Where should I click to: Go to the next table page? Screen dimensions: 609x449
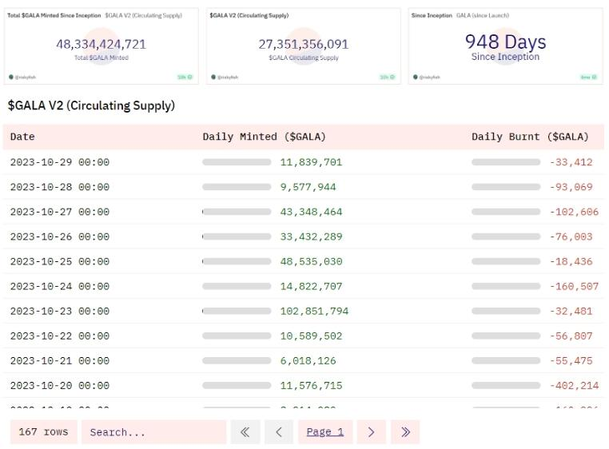[x=371, y=432]
